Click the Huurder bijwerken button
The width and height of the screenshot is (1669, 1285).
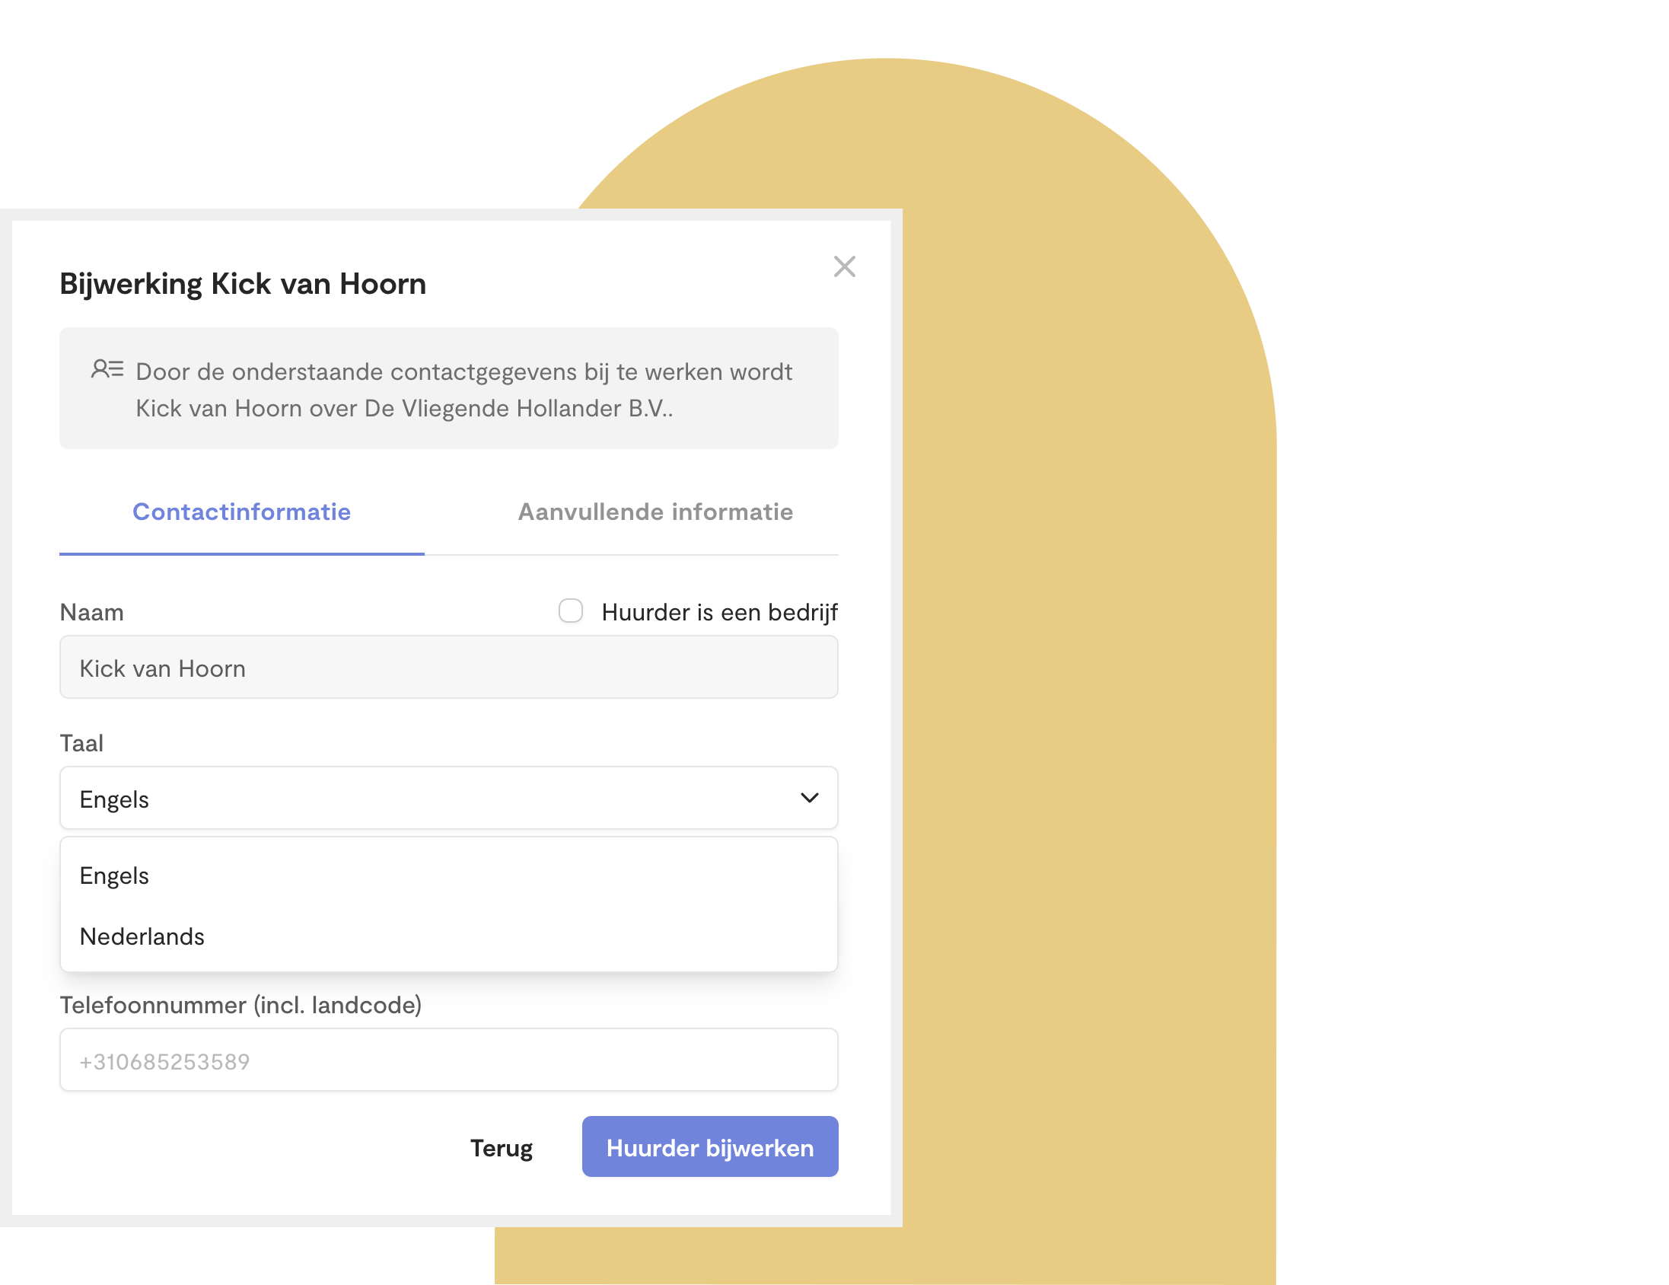pyautogui.click(x=710, y=1146)
